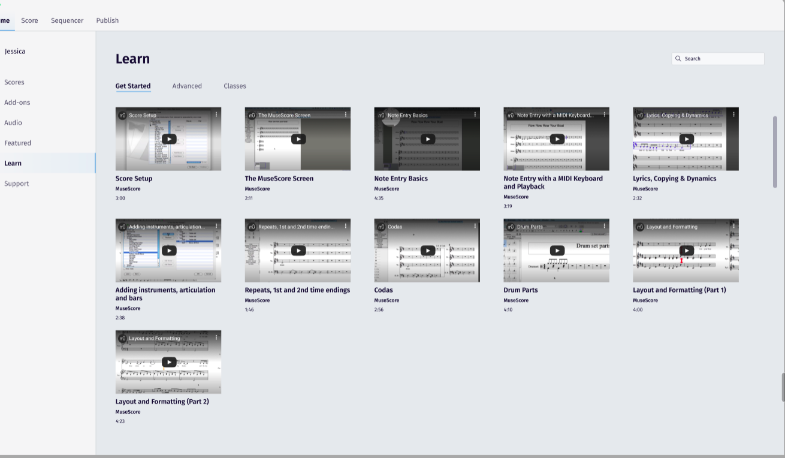
Task: Open the options menu on Score Setup thumbnail
Action: coord(218,114)
